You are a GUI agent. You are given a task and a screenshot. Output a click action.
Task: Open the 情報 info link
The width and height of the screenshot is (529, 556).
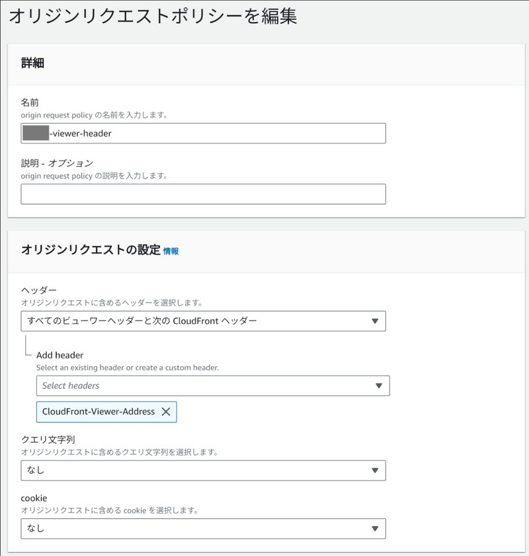[x=171, y=251]
